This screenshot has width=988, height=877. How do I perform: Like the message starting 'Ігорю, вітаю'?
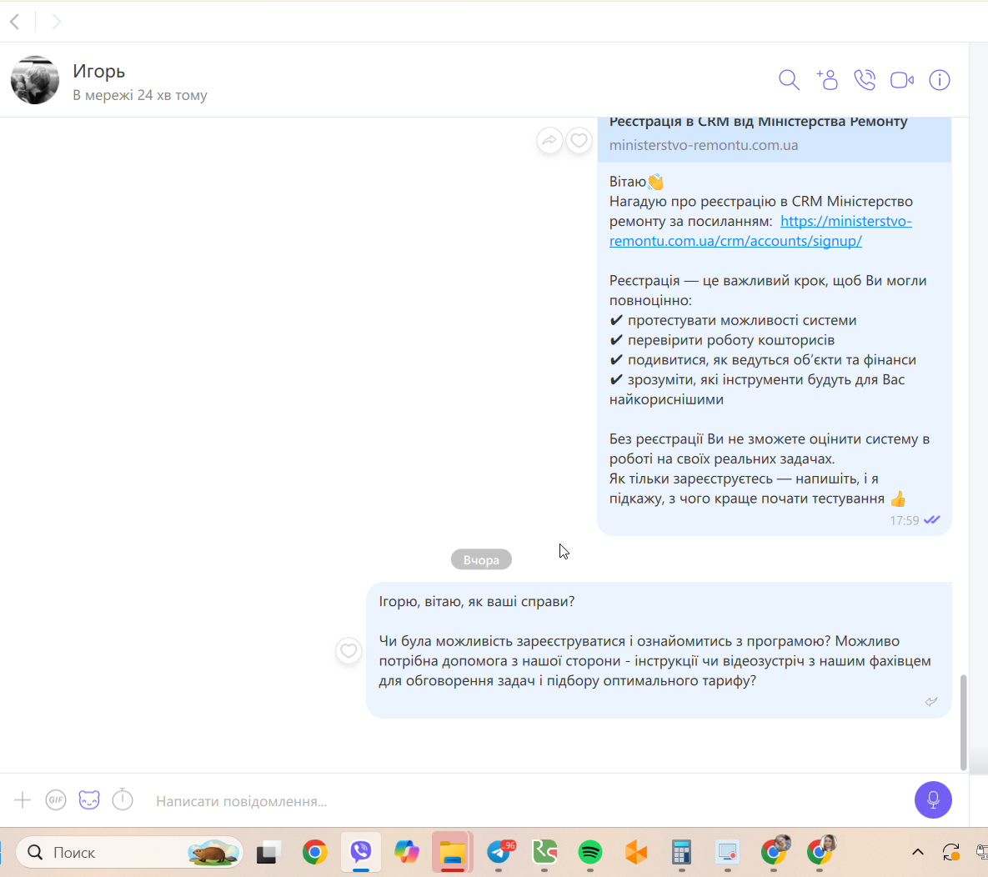coord(349,650)
